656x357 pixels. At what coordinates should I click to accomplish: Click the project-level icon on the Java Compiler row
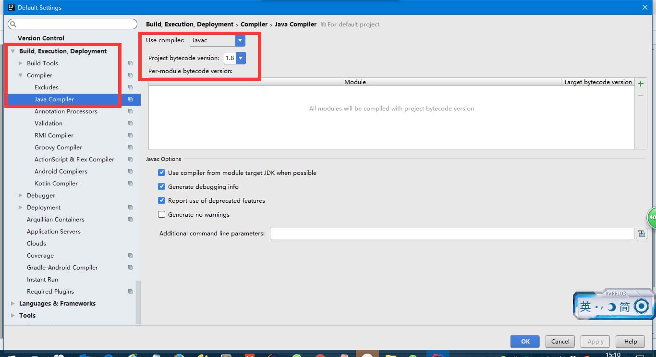click(x=130, y=99)
